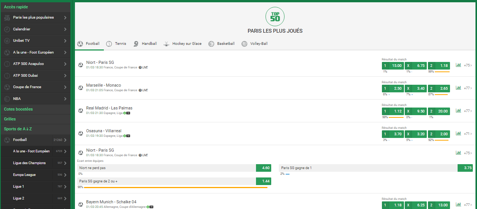The width and height of the screenshot is (477, 209).
Task: Click the tennis icon beside ATP 500 Dubai
Action: coord(7,76)
